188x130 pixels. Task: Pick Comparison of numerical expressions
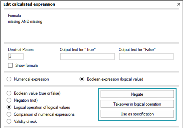pos(9,114)
